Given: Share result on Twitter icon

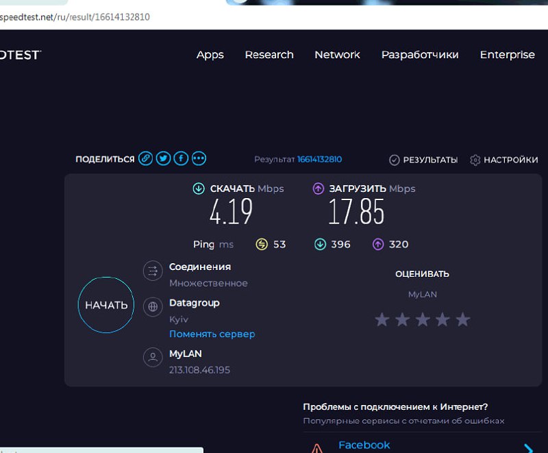Looking at the screenshot, I should (x=163, y=158).
